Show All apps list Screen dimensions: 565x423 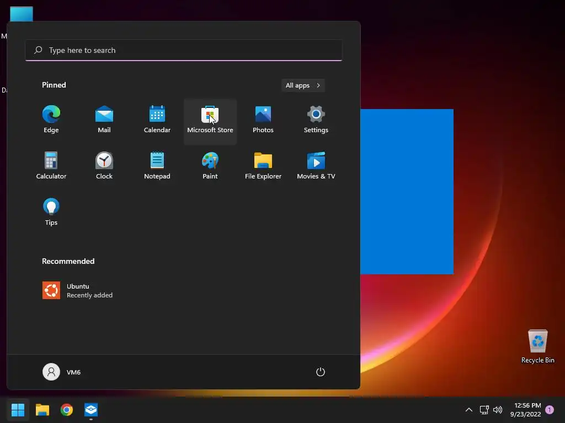click(x=303, y=85)
